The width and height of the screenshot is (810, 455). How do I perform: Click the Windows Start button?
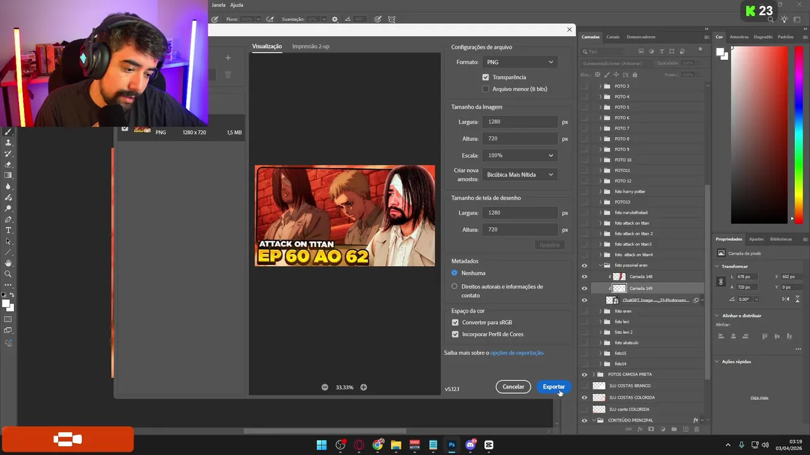click(x=321, y=445)
